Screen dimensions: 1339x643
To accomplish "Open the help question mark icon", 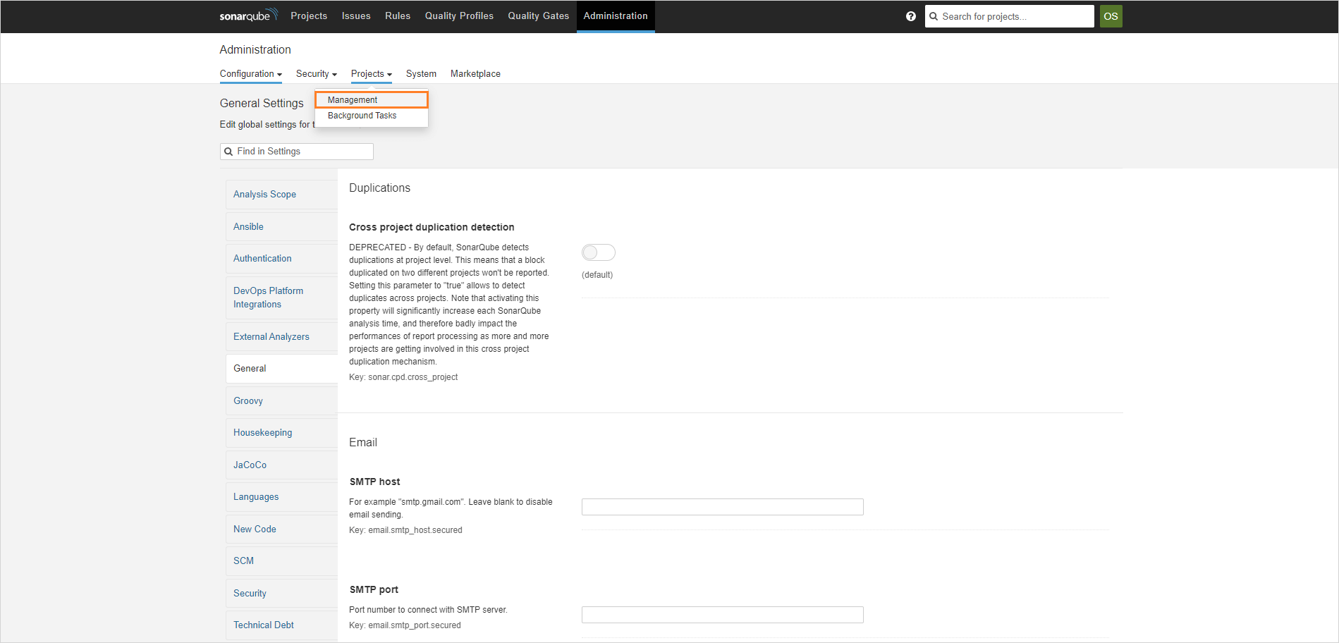I will pos(910,16).
